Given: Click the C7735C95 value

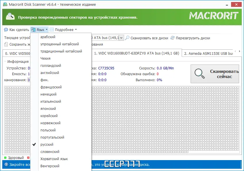Looking at the screenshot, I should tap(106, 68).
